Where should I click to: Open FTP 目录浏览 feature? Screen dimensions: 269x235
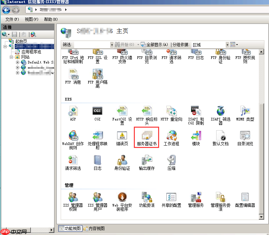[x=147, y=57]
